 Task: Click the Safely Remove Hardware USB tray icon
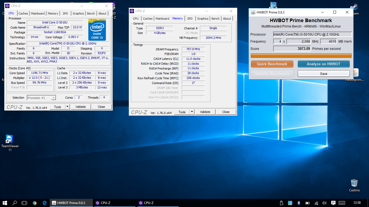point(281,203)
